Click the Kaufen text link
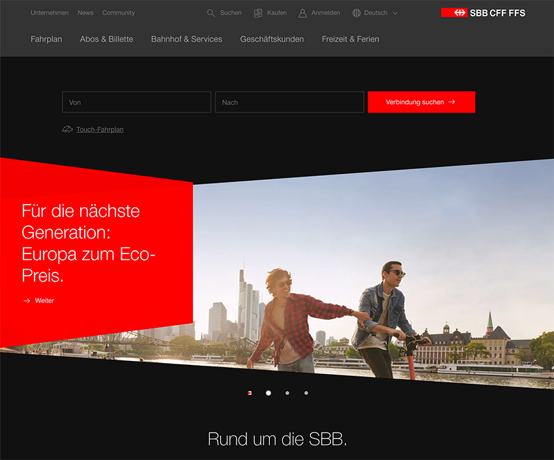554x460 pixels. coord(277,13)
